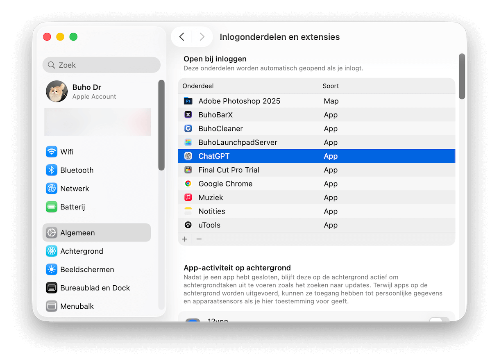The height and width of the screenshot is (364, 499).
Task: Click the Achtergrond icon in sidebar
Action: click(52, 251)
